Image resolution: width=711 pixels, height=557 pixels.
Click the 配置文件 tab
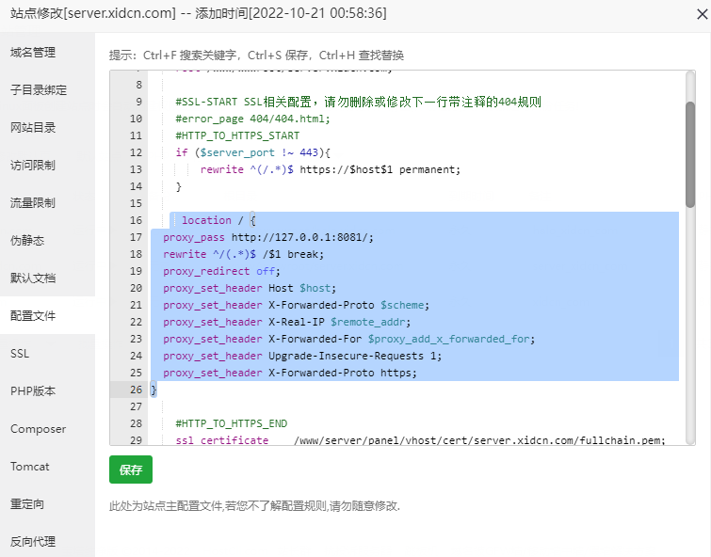click(33, 316)
